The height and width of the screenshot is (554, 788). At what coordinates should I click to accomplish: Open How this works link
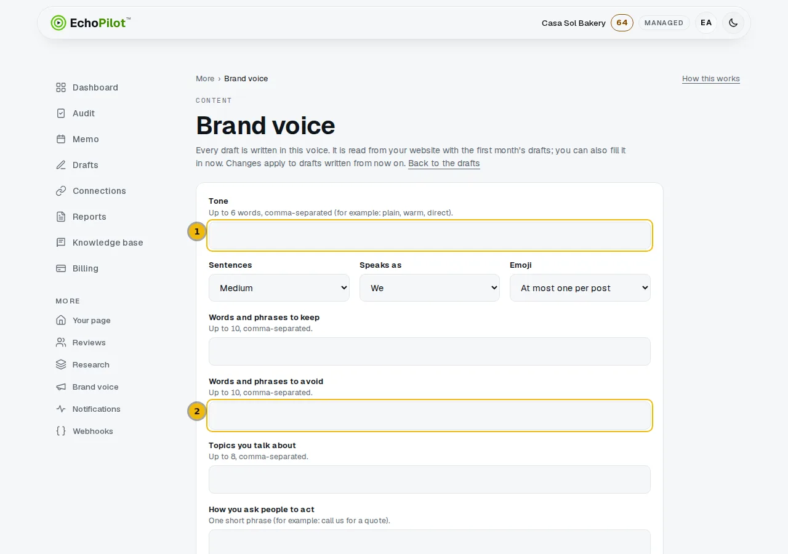pyautogui.click(x=711, y=79)
